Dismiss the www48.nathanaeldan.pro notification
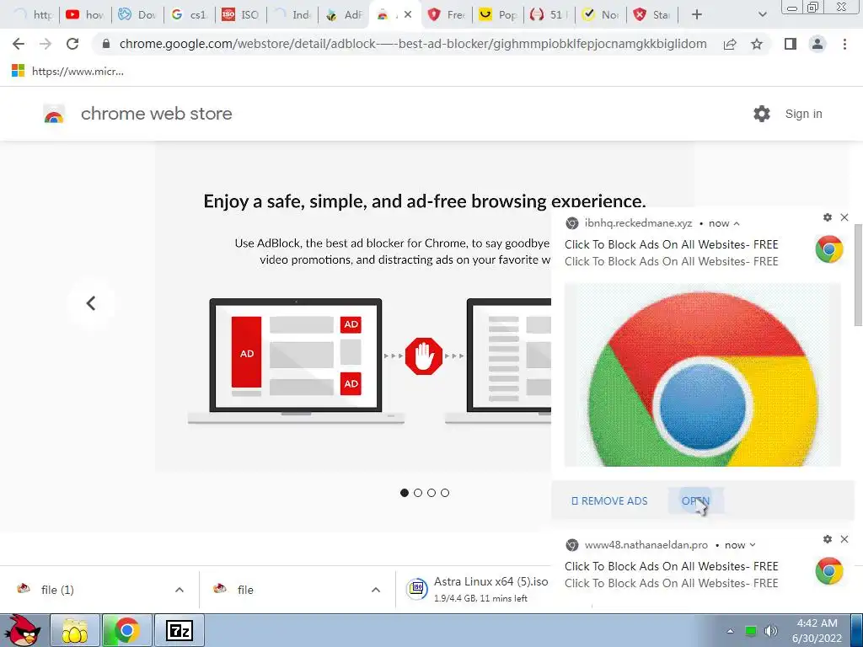863x647 pixels. click(x=844, y=539)
